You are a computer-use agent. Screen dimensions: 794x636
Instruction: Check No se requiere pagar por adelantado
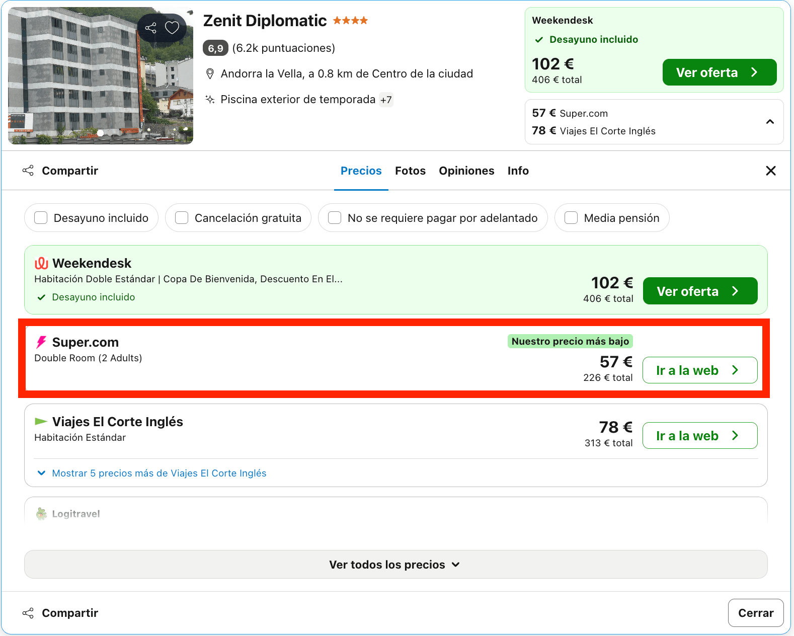(x=335, y=218)
